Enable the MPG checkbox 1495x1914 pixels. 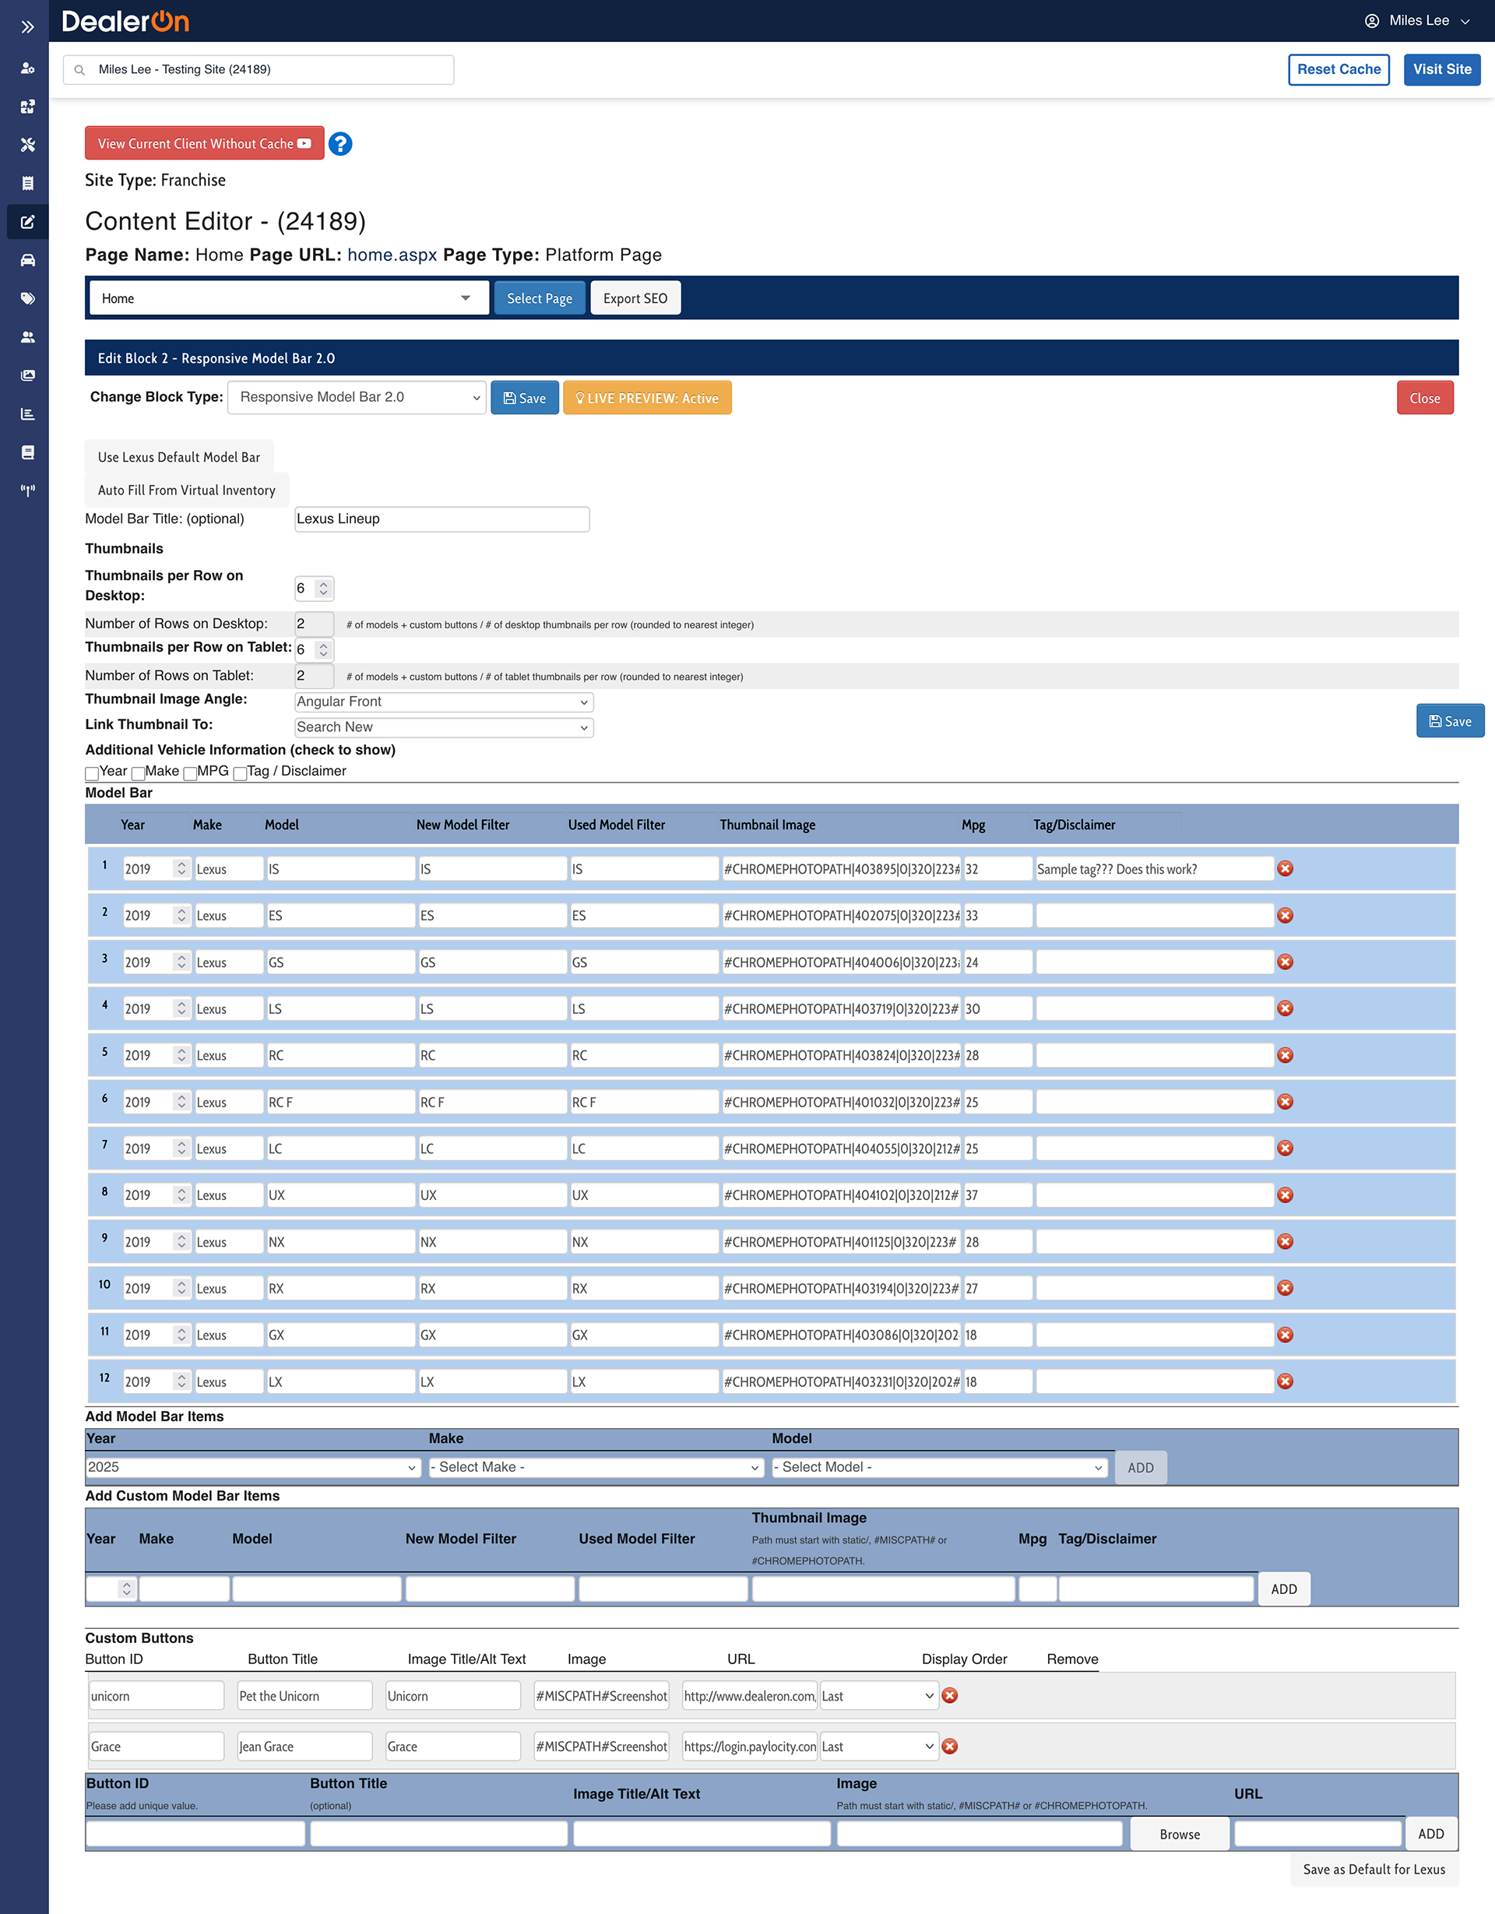tap(189, 774)
